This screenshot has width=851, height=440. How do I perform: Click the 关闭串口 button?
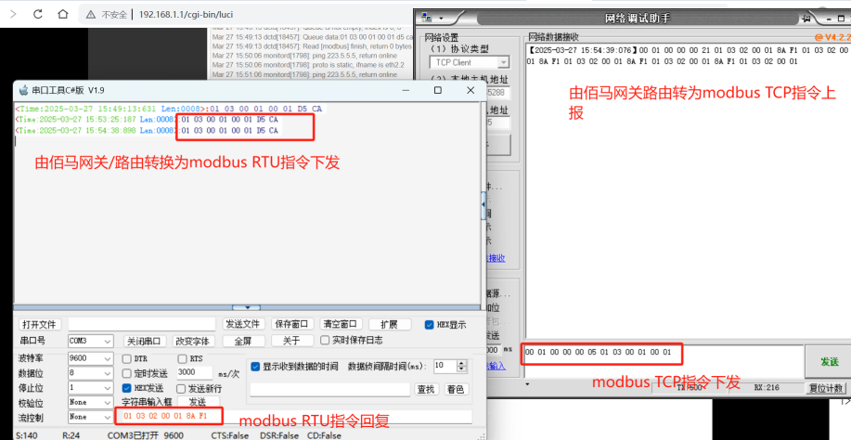click(144, 342)
